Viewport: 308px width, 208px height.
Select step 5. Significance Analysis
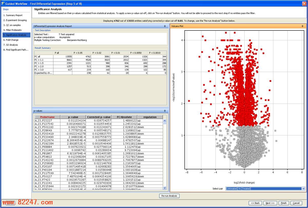tap(16, 35)
